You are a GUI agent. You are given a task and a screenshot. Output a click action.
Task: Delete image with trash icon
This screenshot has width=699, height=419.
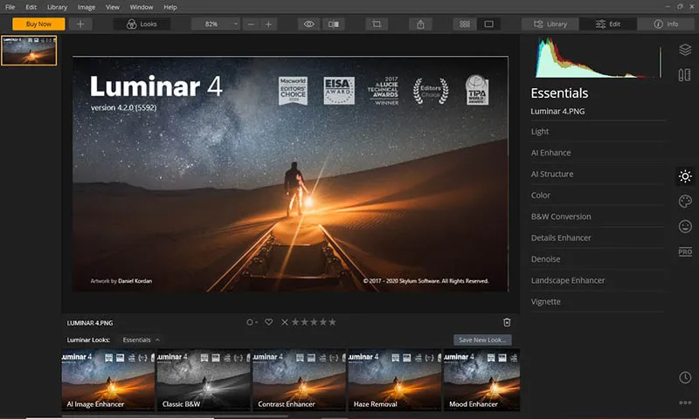tap(507, 322)
